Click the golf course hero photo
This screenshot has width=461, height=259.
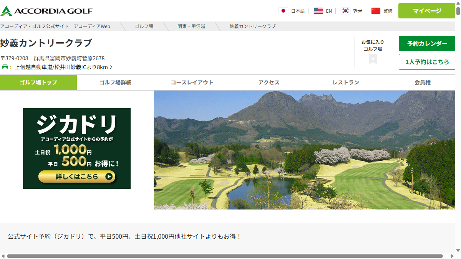[x=305, y=150]
